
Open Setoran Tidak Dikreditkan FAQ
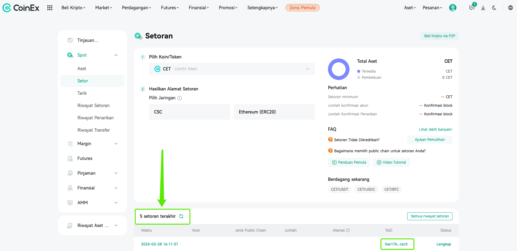(x=357, y=140)
